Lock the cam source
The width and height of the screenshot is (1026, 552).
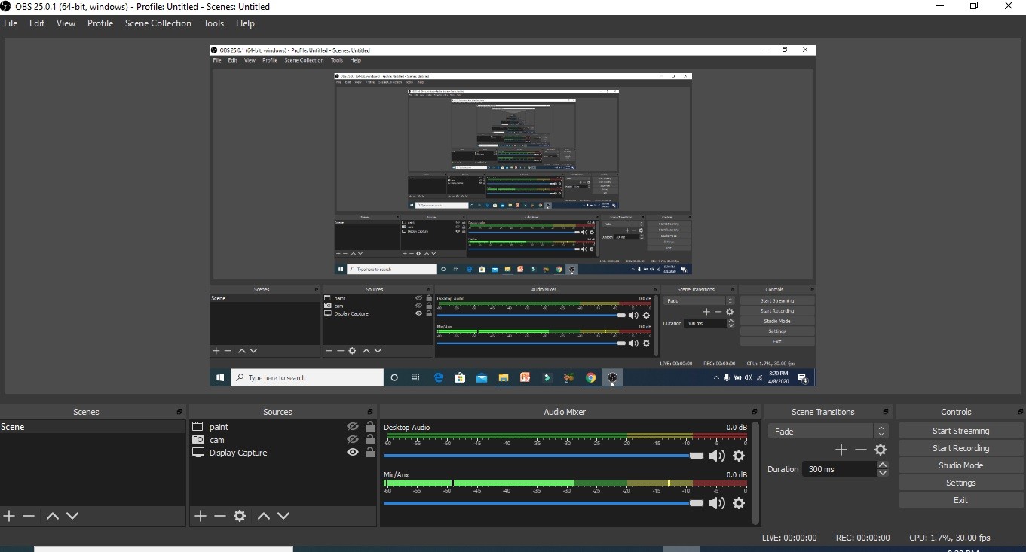369,440
